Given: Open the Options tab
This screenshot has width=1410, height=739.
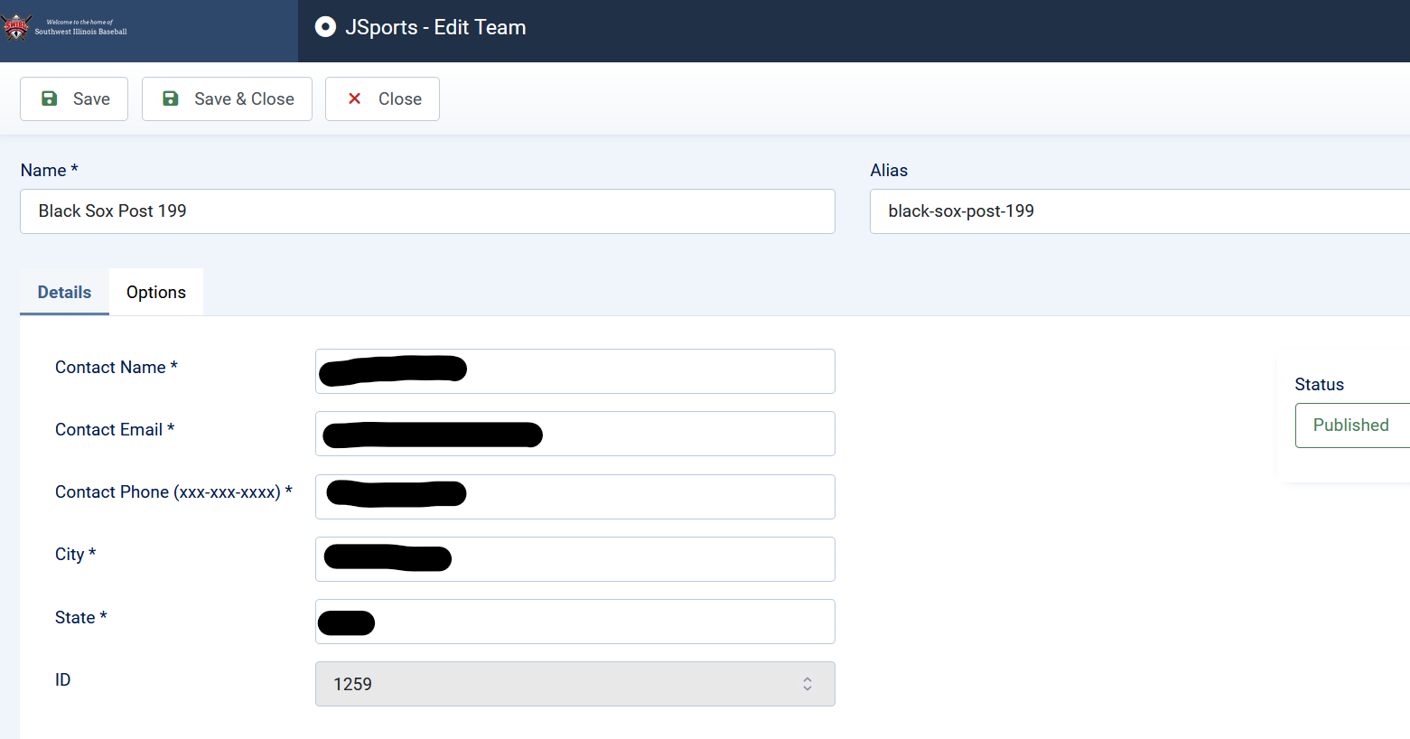Looking at the screenshot, I should (x=156, y=292).
